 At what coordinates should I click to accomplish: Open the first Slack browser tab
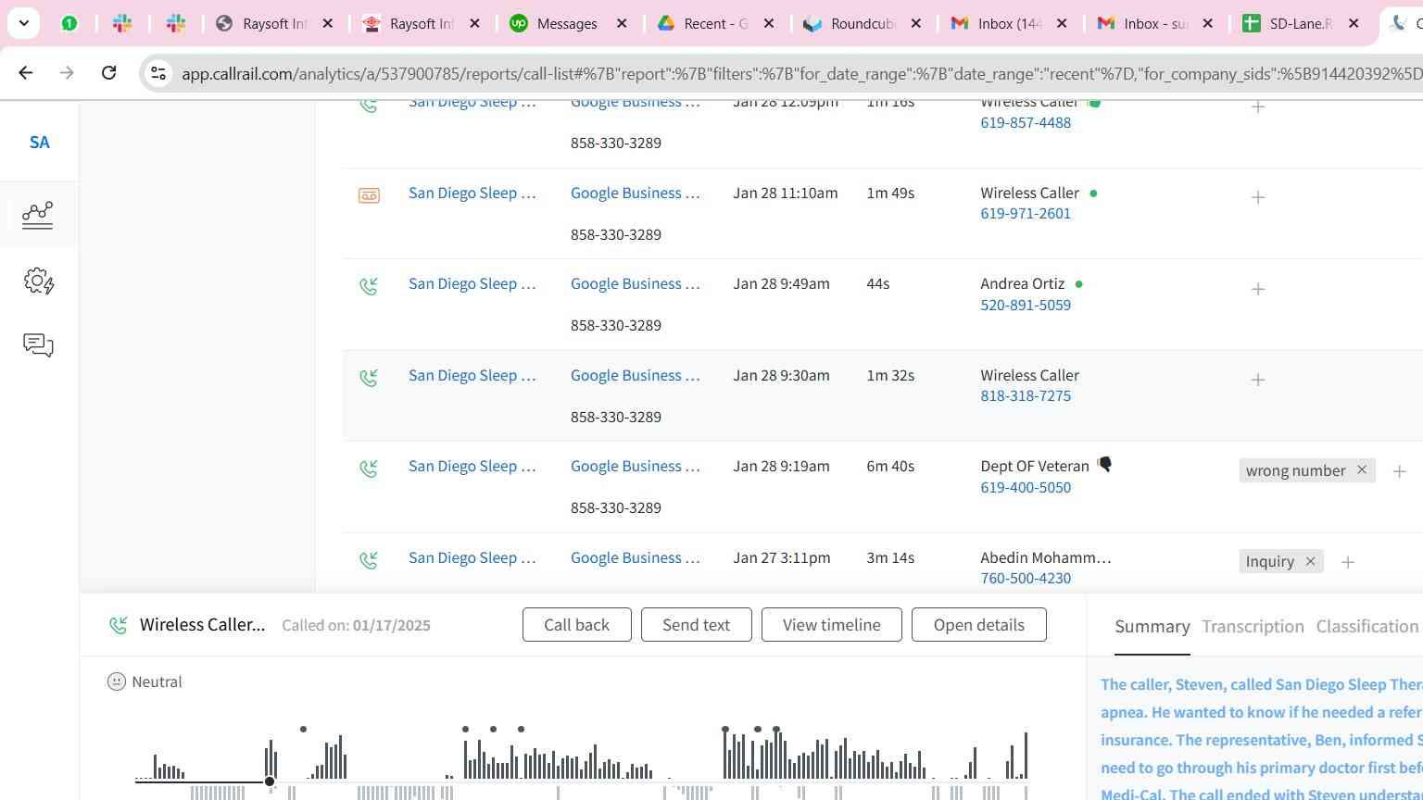122,24
